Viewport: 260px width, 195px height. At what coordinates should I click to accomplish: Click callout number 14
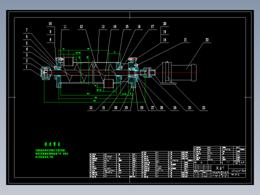tap(115, 26)
